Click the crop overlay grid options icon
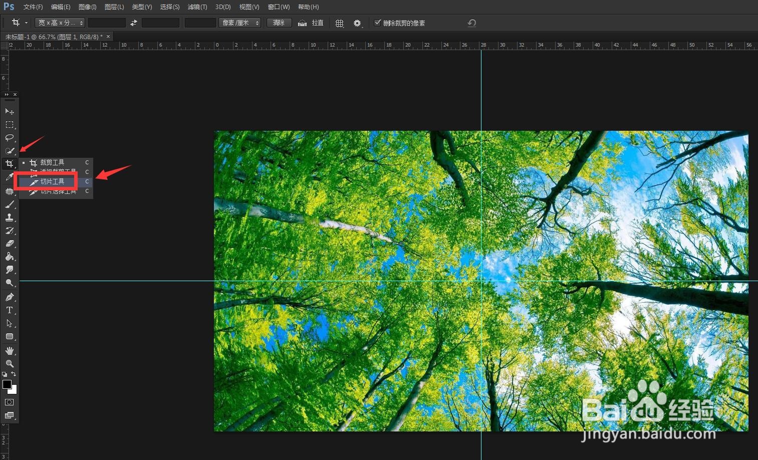 (x=339, y=23)
